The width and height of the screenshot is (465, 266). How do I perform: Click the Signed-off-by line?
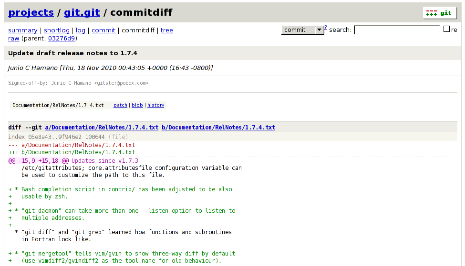78,83
